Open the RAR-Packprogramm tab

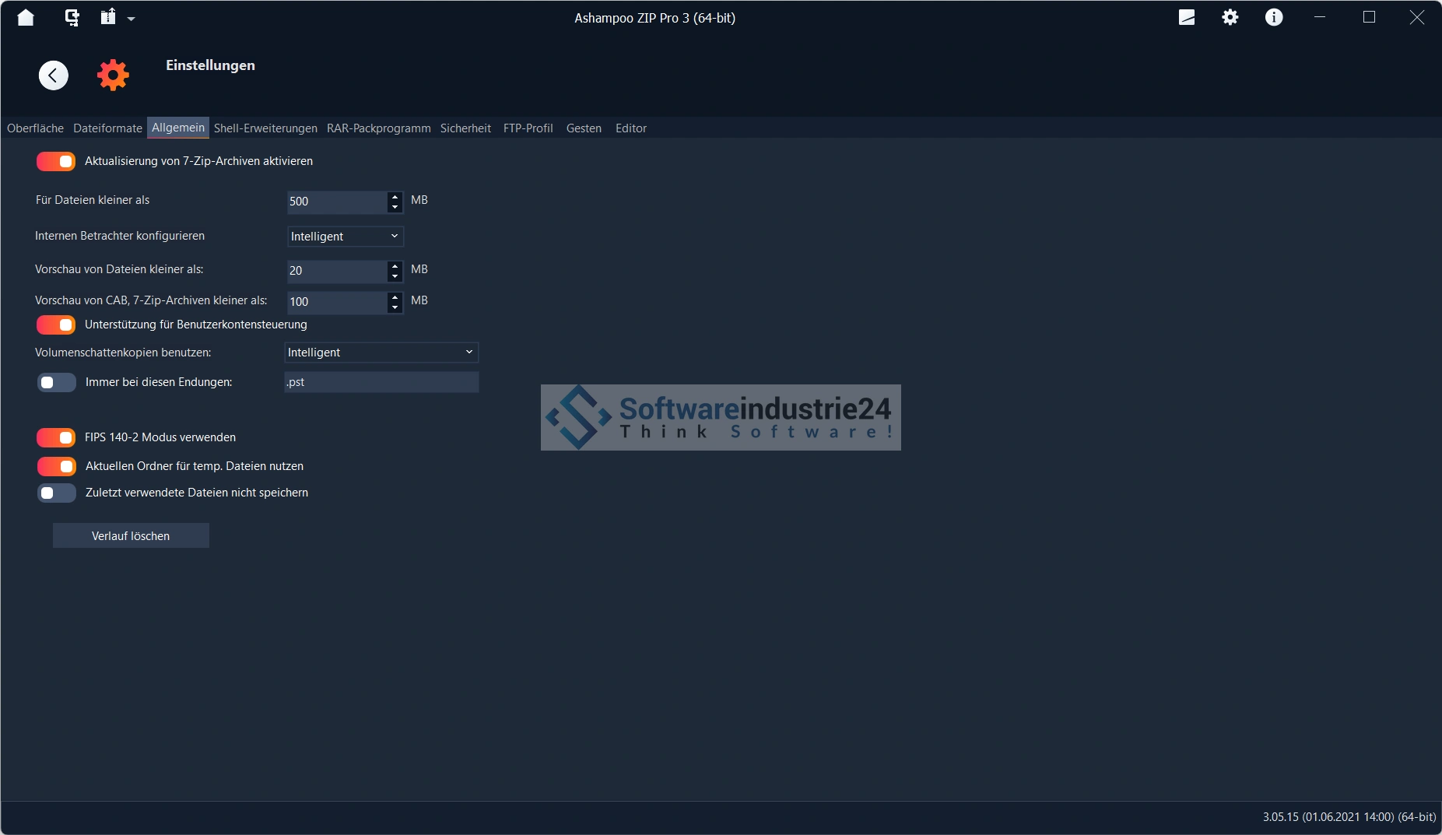tap(378, 128)
